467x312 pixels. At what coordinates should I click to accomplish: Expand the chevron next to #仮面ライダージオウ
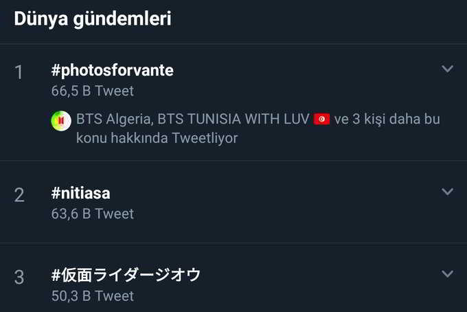pyautogui.click(x=447, y=274)
